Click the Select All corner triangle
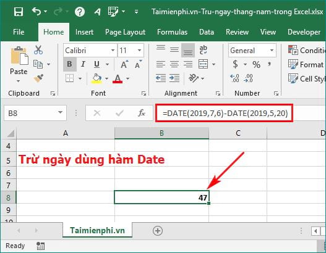326x253 pixels. (10, 133)
